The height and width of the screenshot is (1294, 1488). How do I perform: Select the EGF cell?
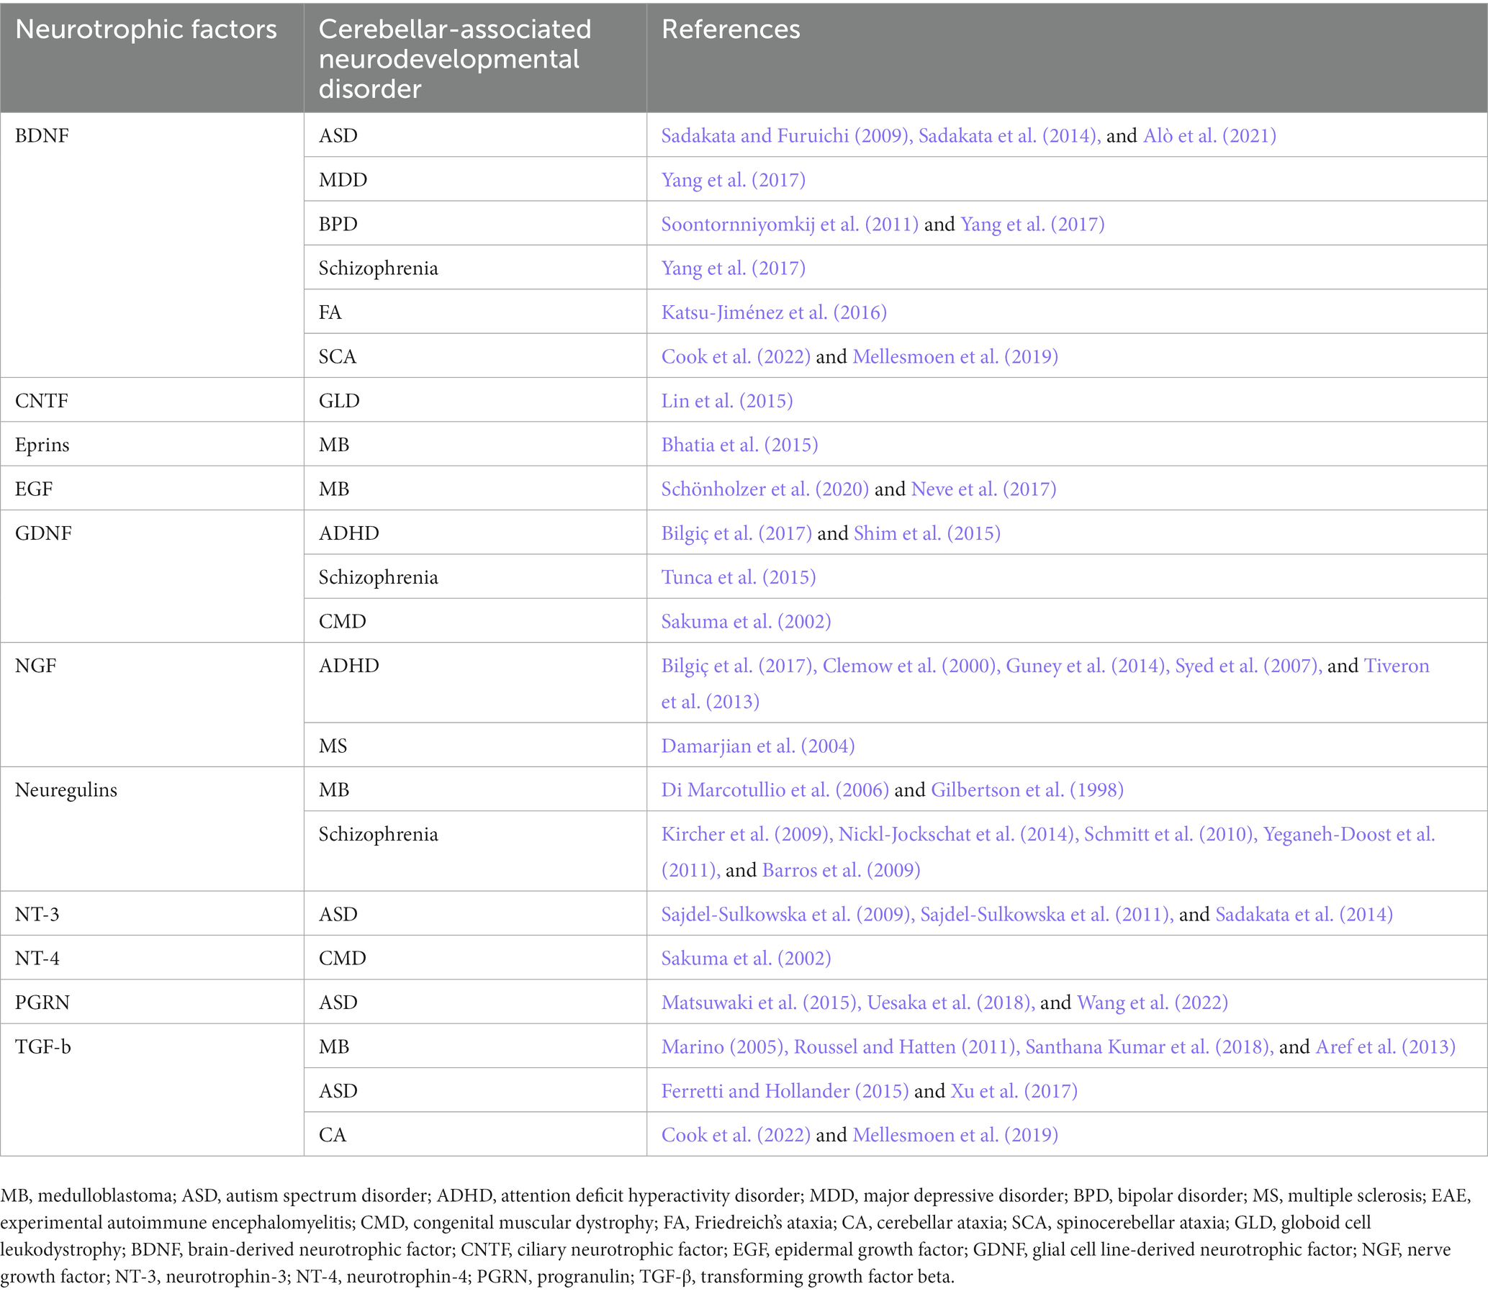click(152, 488)
